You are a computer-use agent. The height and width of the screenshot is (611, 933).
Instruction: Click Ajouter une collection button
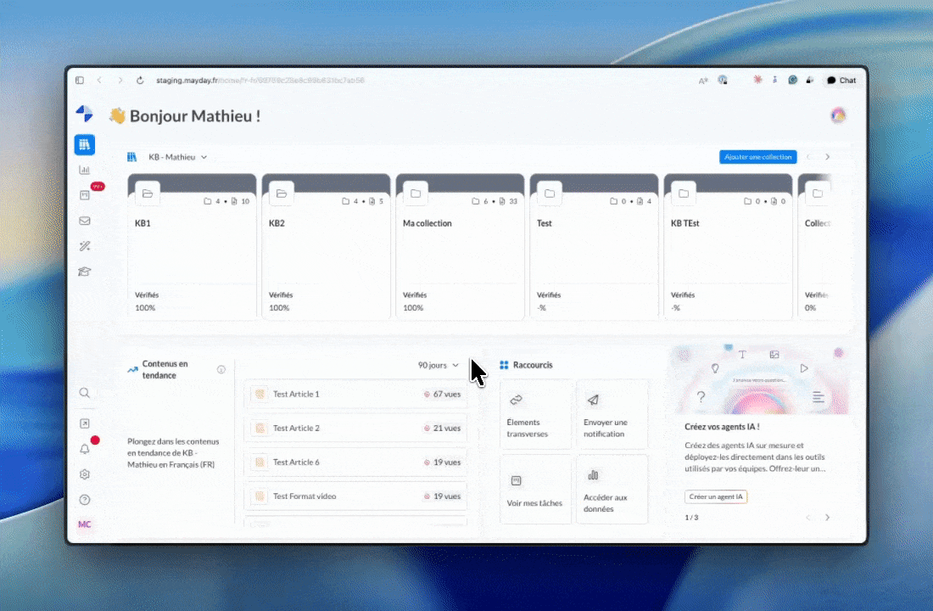coord(757,157)
